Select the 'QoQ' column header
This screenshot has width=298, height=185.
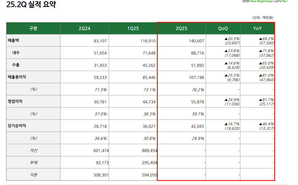pos(223,28)
